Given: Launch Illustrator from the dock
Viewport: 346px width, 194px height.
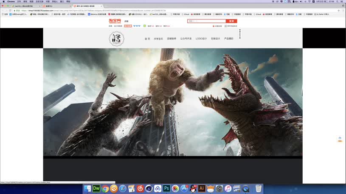Looking at the screenshot, I should tap(202, 189).
